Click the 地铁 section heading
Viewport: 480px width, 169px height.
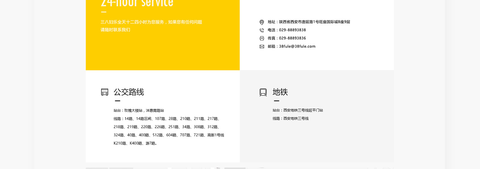point(280,92)
